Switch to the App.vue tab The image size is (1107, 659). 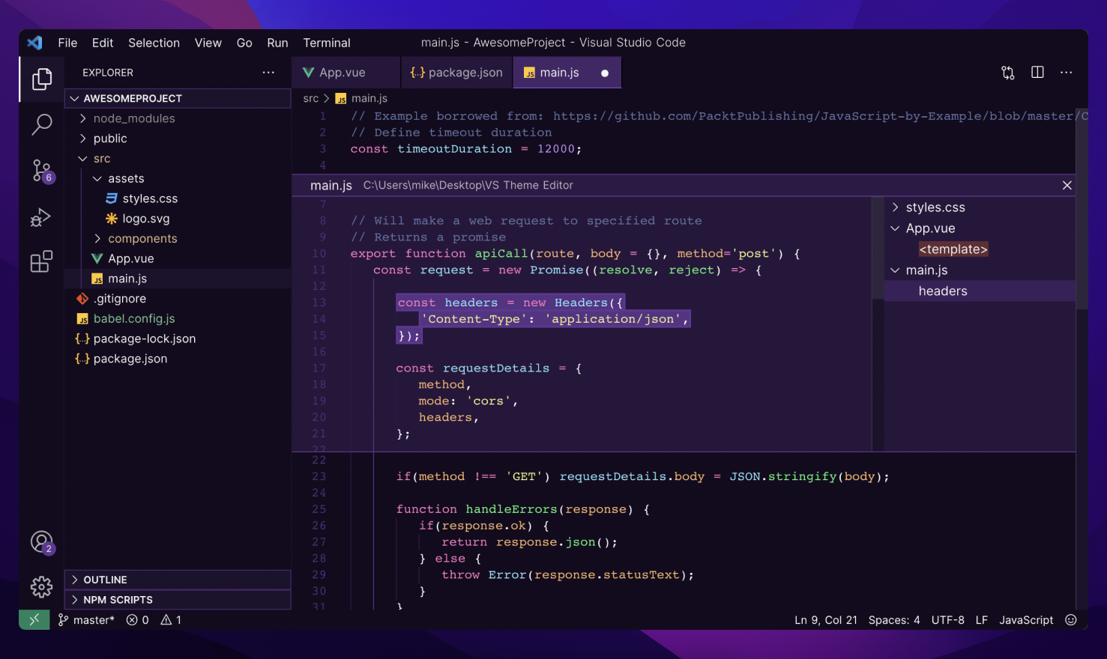346,73
